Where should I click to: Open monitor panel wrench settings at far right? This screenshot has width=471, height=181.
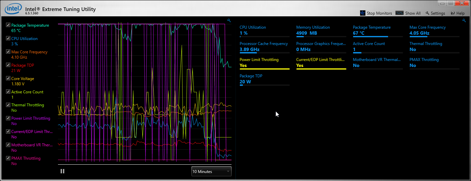(464, 20)
